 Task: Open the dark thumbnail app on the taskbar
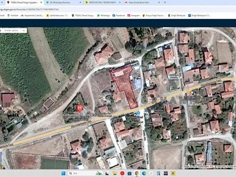click(x=166, y=173)
